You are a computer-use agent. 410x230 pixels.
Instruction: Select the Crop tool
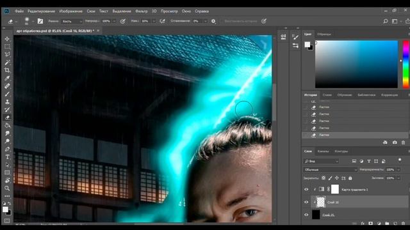point(7,70)
